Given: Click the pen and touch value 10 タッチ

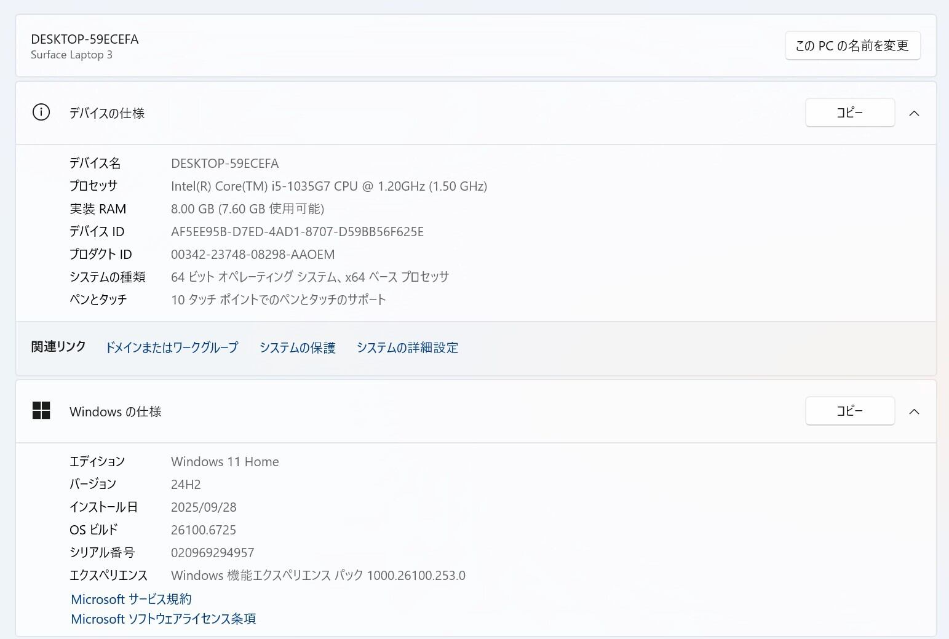Looking at the screenshot, I should 279,300.
